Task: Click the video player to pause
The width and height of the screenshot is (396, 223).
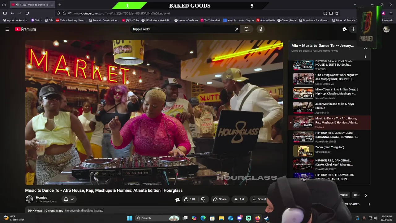Action: 154,112
